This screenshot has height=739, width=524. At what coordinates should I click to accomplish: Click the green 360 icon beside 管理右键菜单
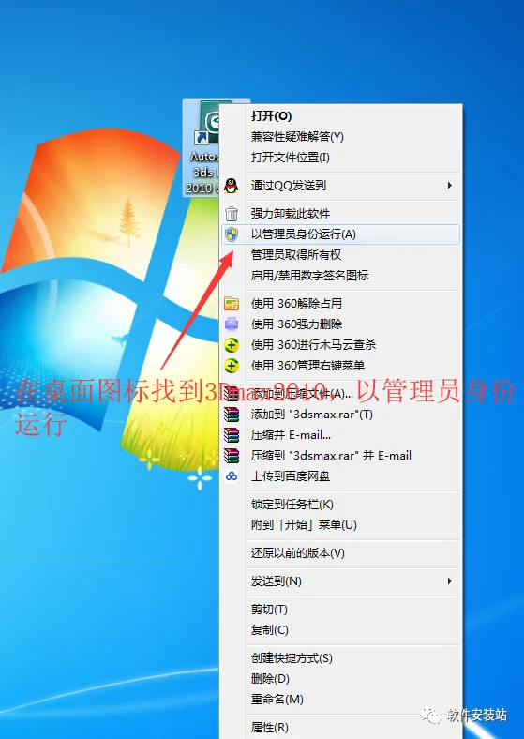pyautogui.click(x=232, y=366)
